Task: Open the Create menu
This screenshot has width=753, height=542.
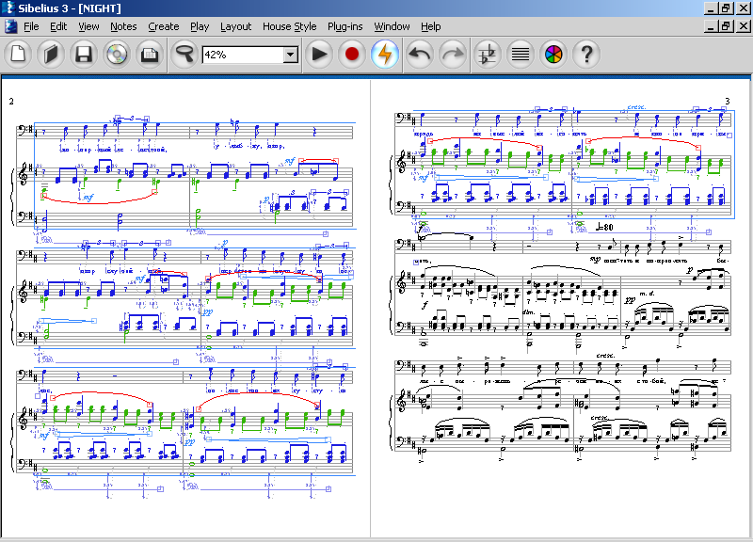Action: point(163,26)
